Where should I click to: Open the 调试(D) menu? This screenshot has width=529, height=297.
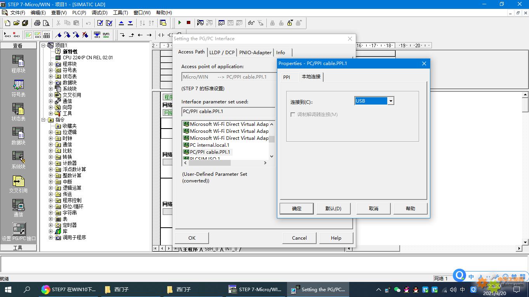point(99,13)
